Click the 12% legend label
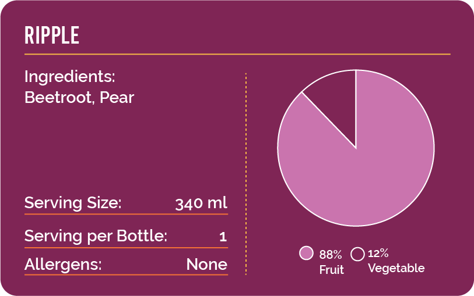Screen dimensions: 474x296 point(378,253)
